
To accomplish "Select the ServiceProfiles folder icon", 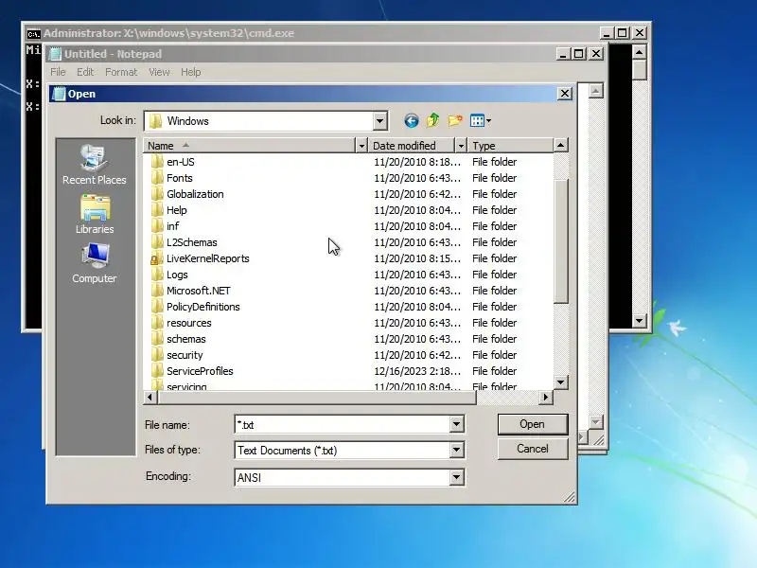I will (156, 371).
